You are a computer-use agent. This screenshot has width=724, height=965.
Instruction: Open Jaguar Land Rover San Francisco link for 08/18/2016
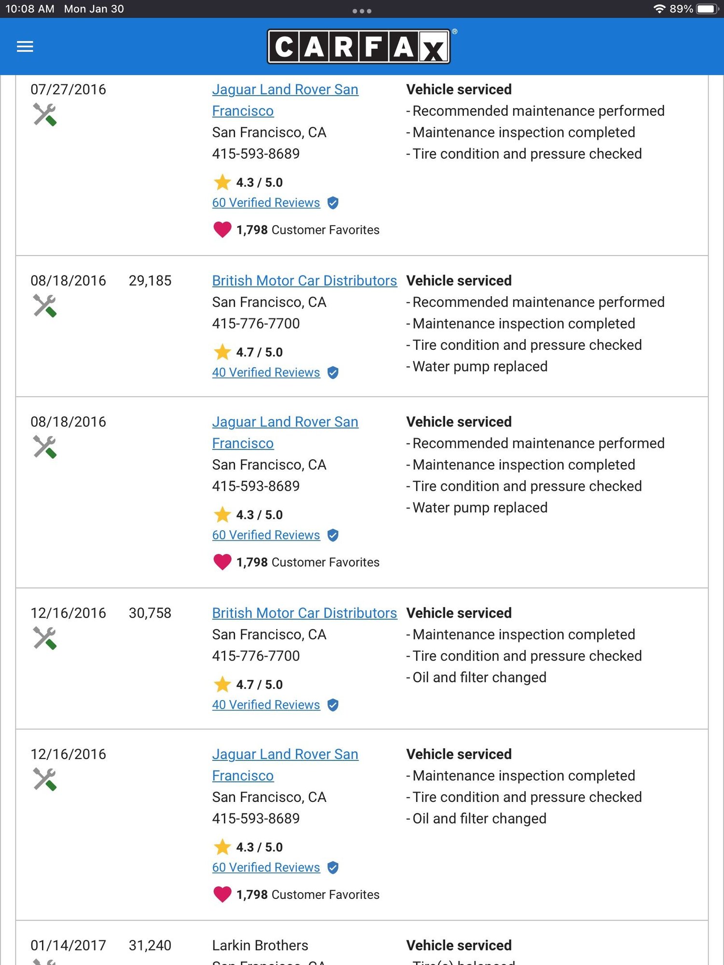pos(285,432)
